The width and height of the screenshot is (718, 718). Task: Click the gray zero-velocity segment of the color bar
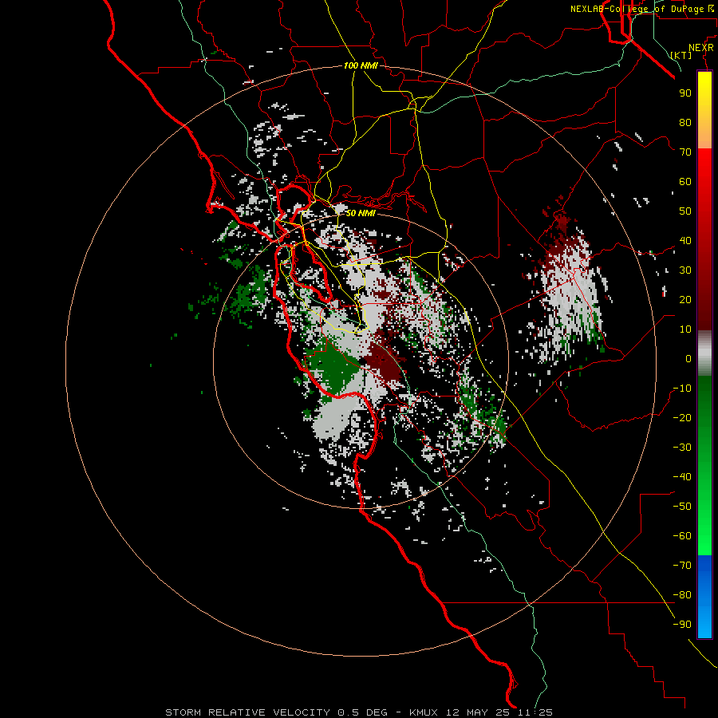point(704,353)
